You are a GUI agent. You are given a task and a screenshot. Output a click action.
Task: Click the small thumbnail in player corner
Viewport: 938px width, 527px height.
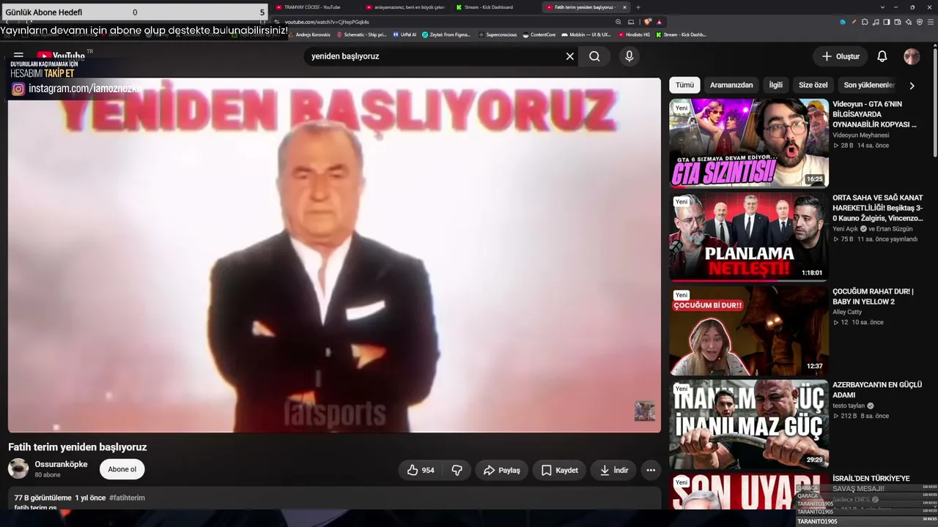tap(645, 411)
